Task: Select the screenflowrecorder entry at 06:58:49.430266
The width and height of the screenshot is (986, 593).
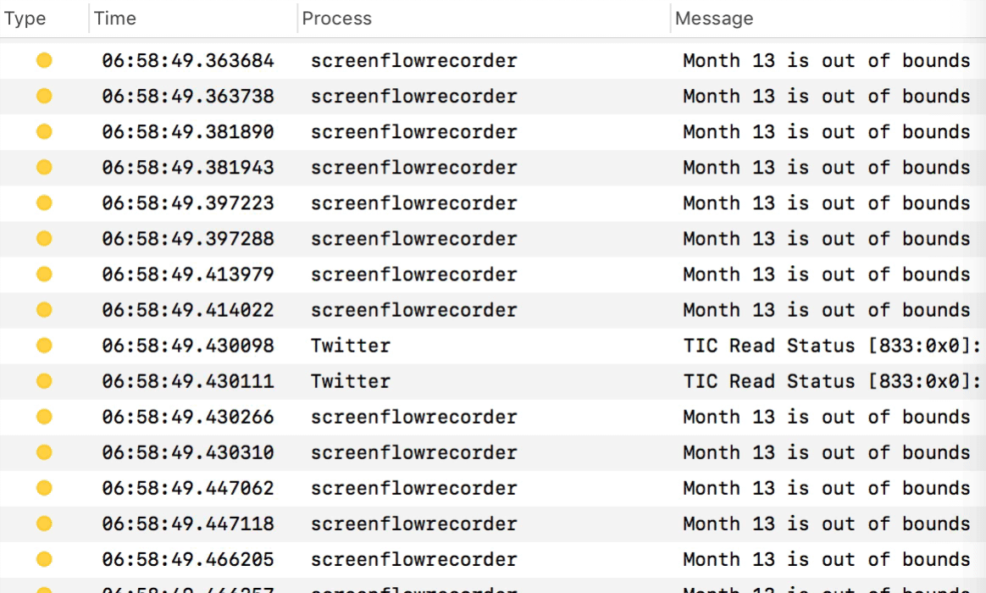Action: [x=413, y=417]
